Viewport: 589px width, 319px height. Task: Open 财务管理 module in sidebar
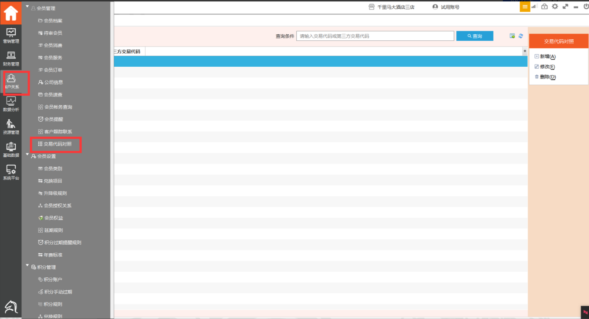[11, 59]
